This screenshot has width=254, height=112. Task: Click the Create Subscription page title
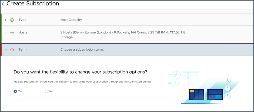33,4
